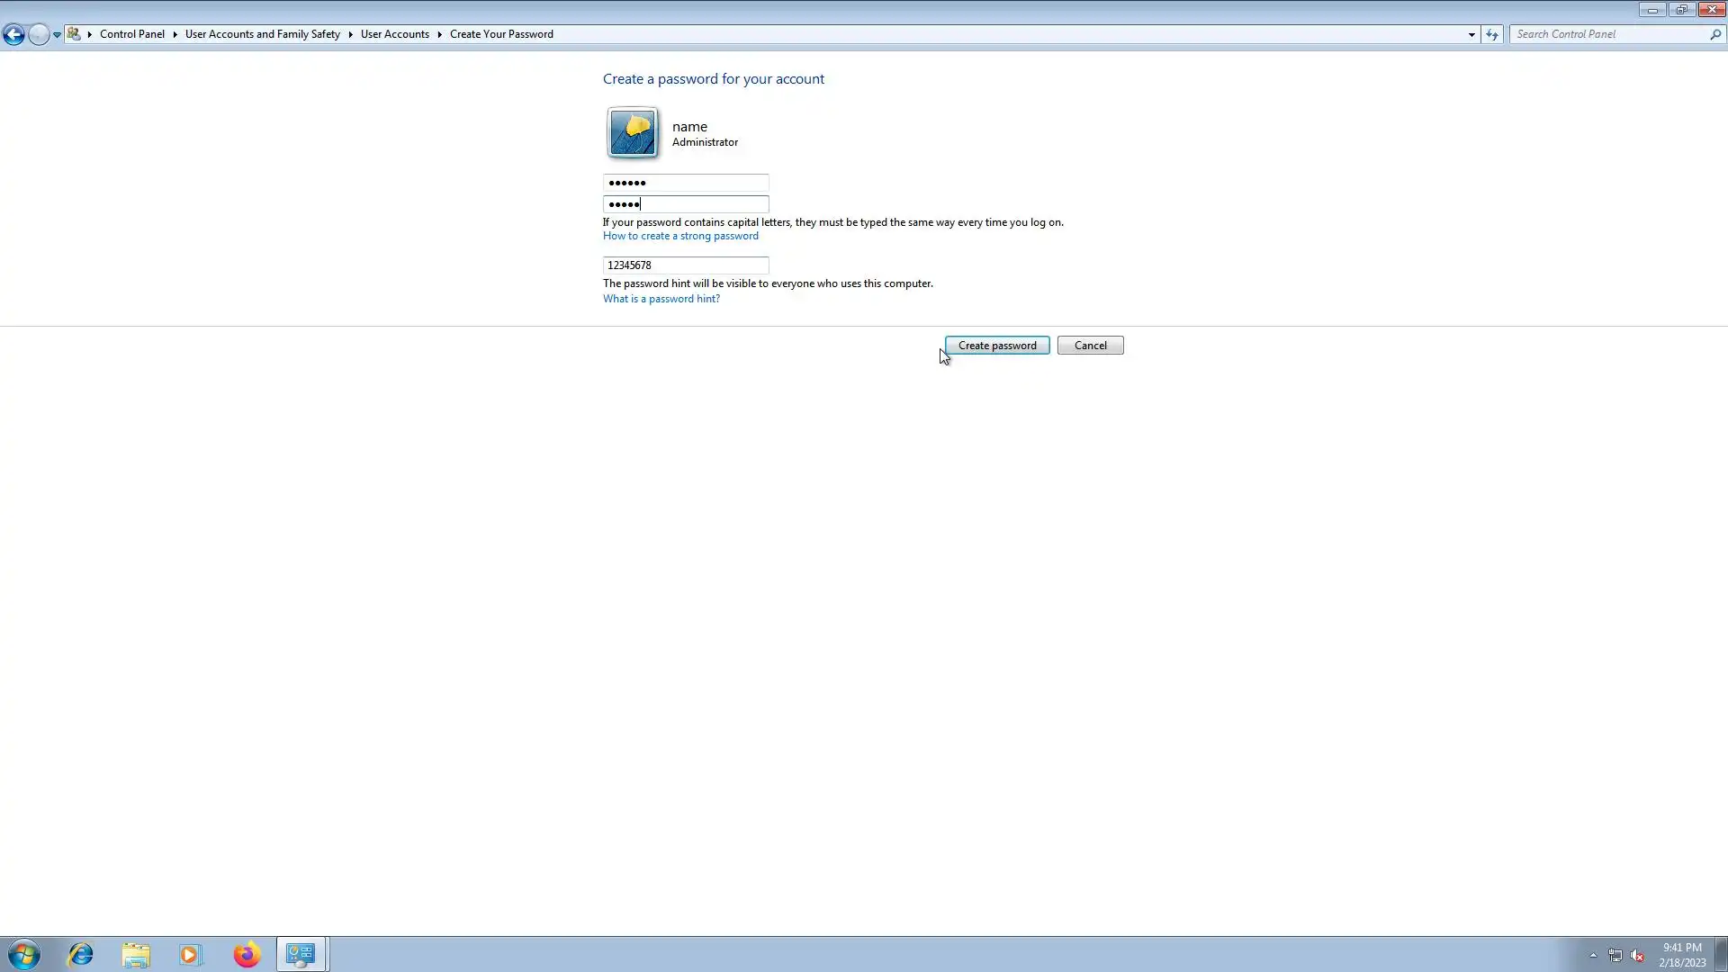The width and height of the screenshot is (1728, 972).
Task: Open recent pages dropdown arrow
Action: (x=57, y=34)
